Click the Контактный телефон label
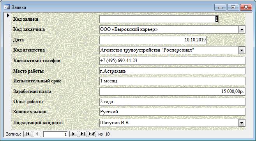This screenshot has width=256, height=141. point(37,61)
